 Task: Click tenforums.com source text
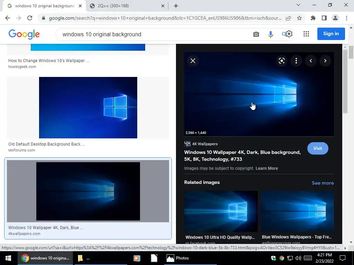pos(22,150)
